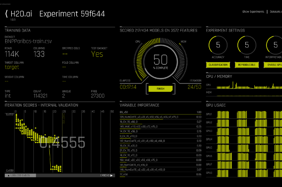The height and width of the screenshot is (187, 282).
Task: Click the EPOCHS right-arrow icon
Action: point(111,175)
